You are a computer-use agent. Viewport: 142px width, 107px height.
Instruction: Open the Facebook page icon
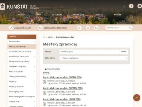coord(131,6)
